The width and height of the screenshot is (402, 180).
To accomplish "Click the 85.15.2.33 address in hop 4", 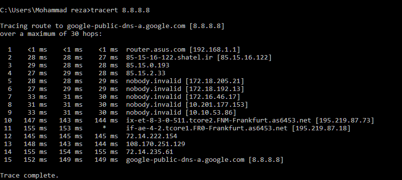I will 146,73.
